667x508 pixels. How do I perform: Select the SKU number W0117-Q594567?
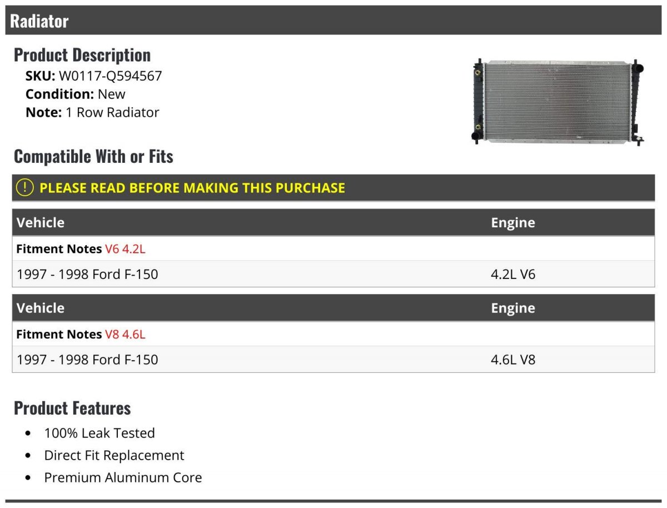tap(110, 76)
